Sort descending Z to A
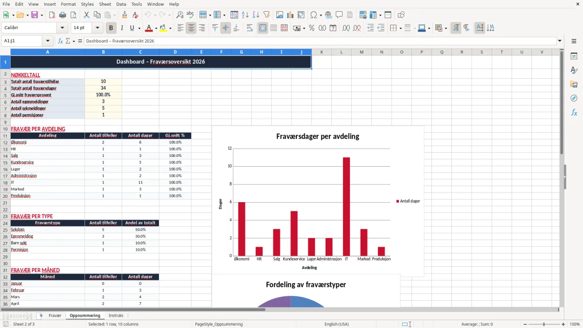The width and height of the screenshot is (583, 328). coord(256,15)
